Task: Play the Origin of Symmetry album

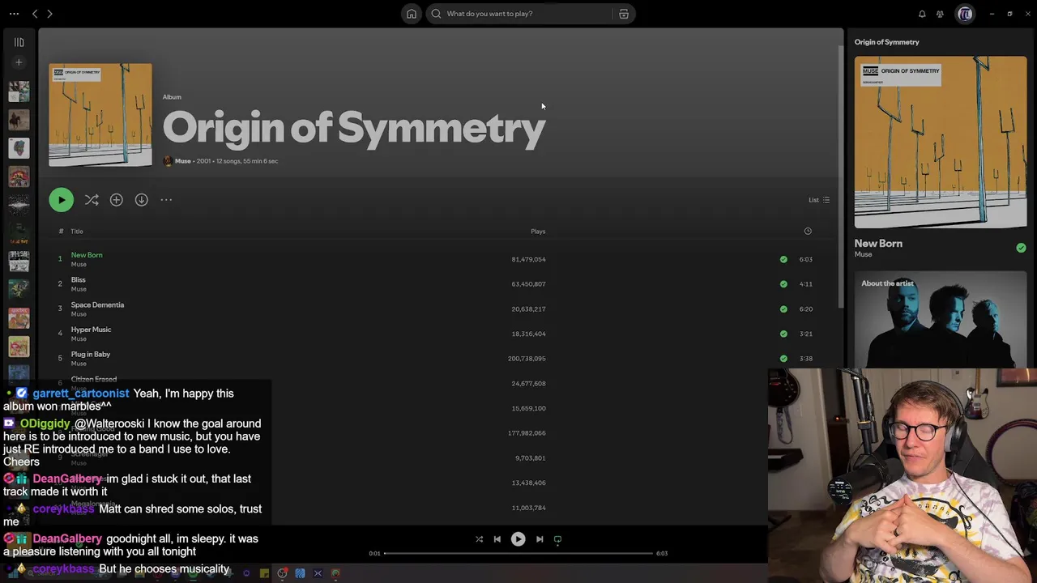Action: (61, 200)
